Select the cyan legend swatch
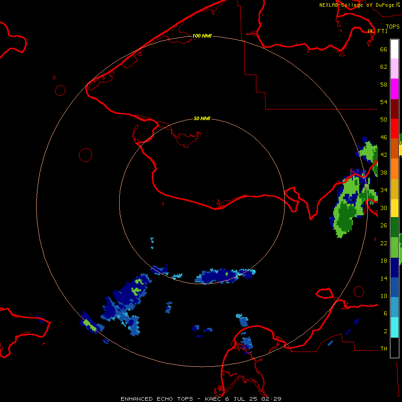This screenshot has width=402, height=402. [x=394, y=327]
